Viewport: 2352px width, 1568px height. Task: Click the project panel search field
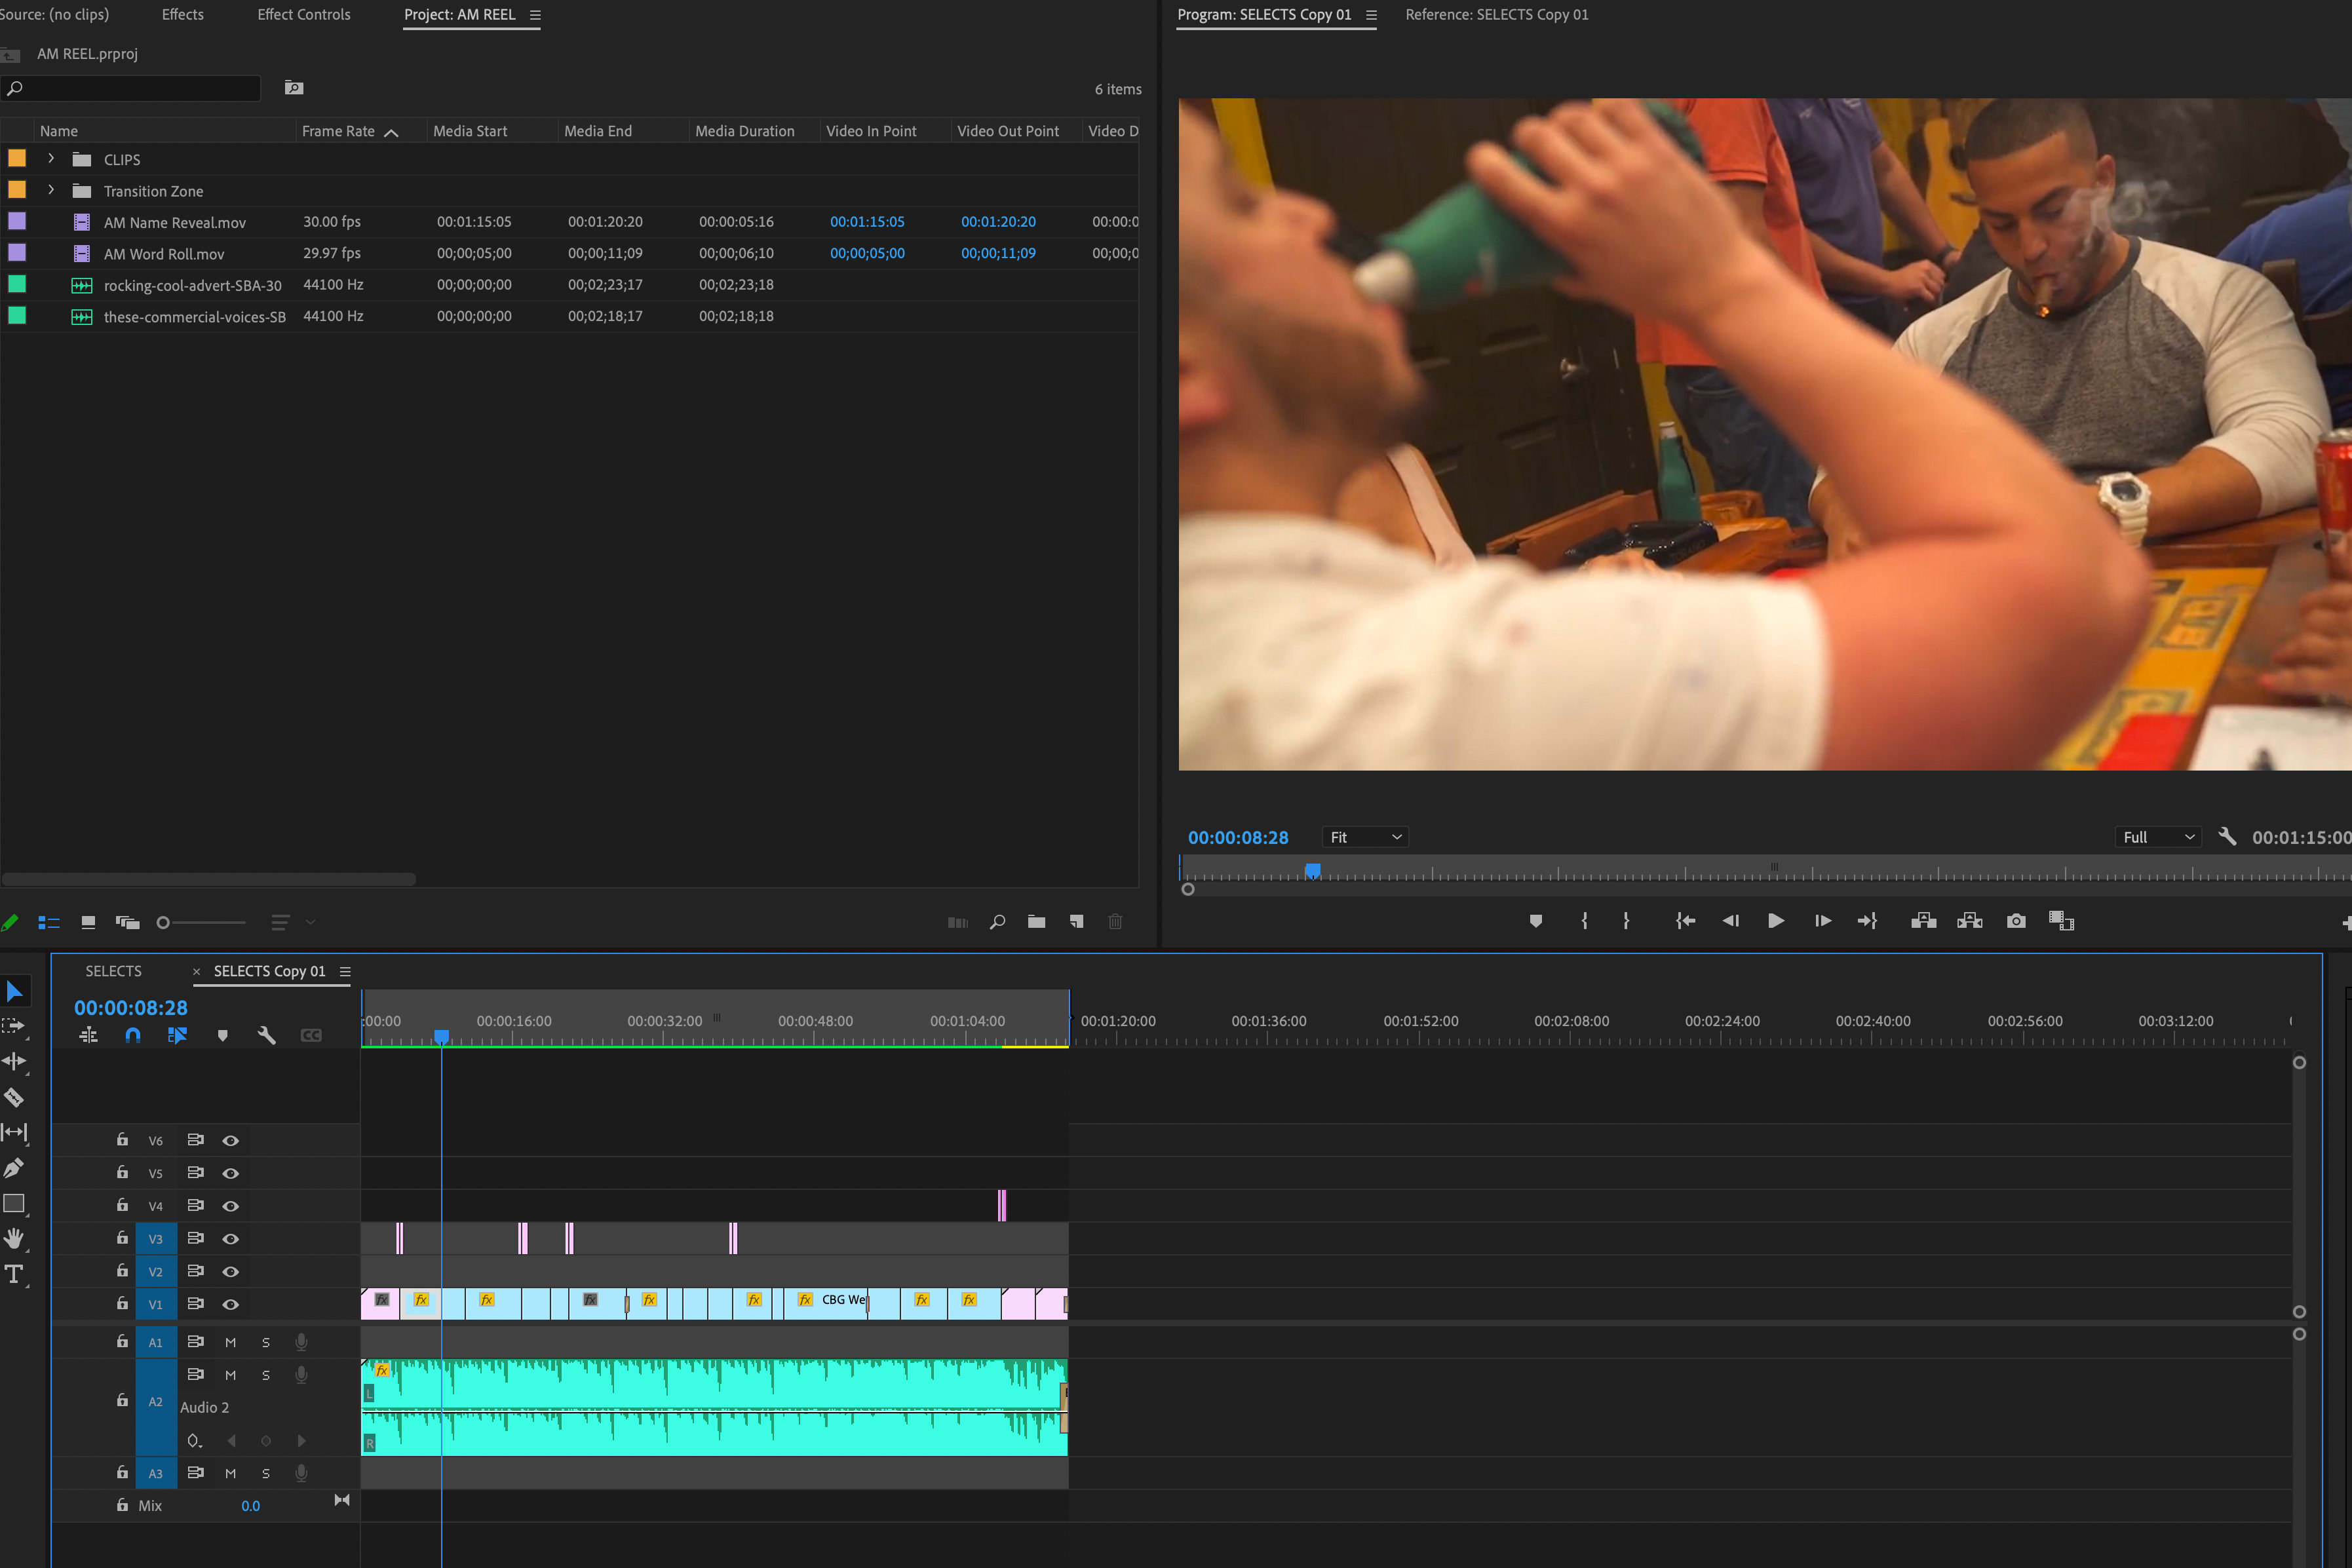pos(135,88)
